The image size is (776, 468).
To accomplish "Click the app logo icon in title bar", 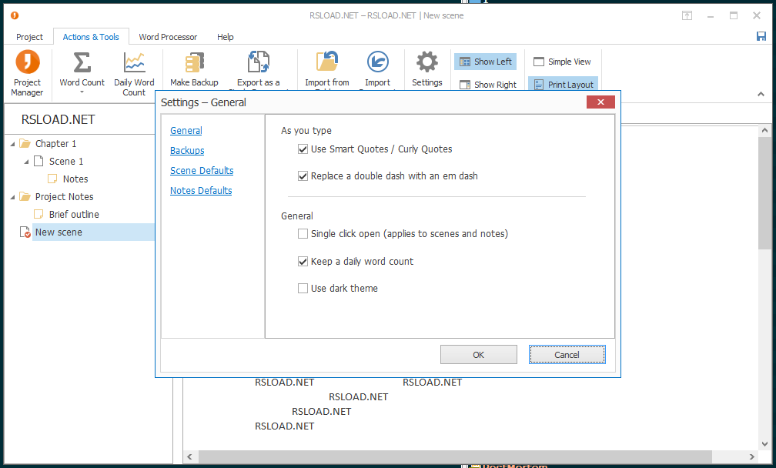I will point(15,15).
